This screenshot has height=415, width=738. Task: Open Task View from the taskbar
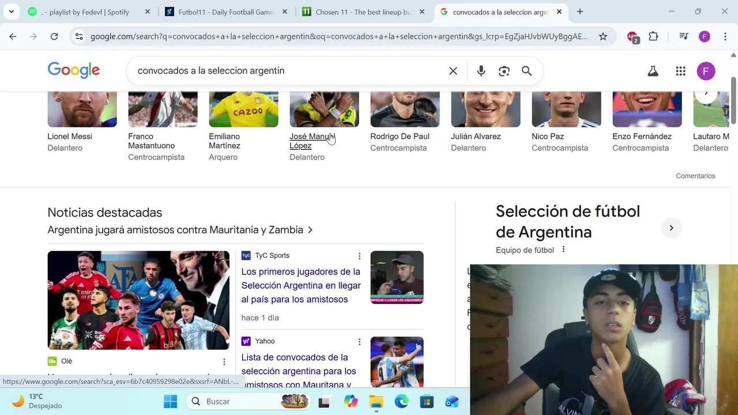(324, 402)
